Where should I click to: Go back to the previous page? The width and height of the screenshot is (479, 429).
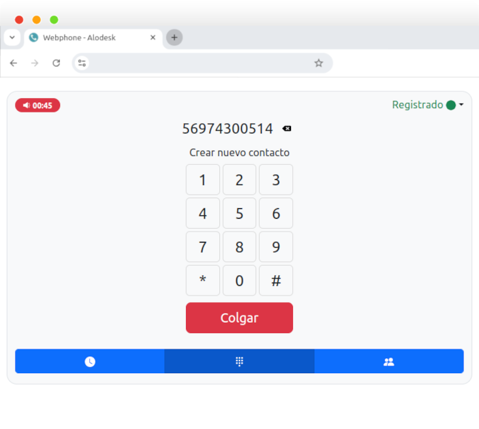[x=14, y=63]
